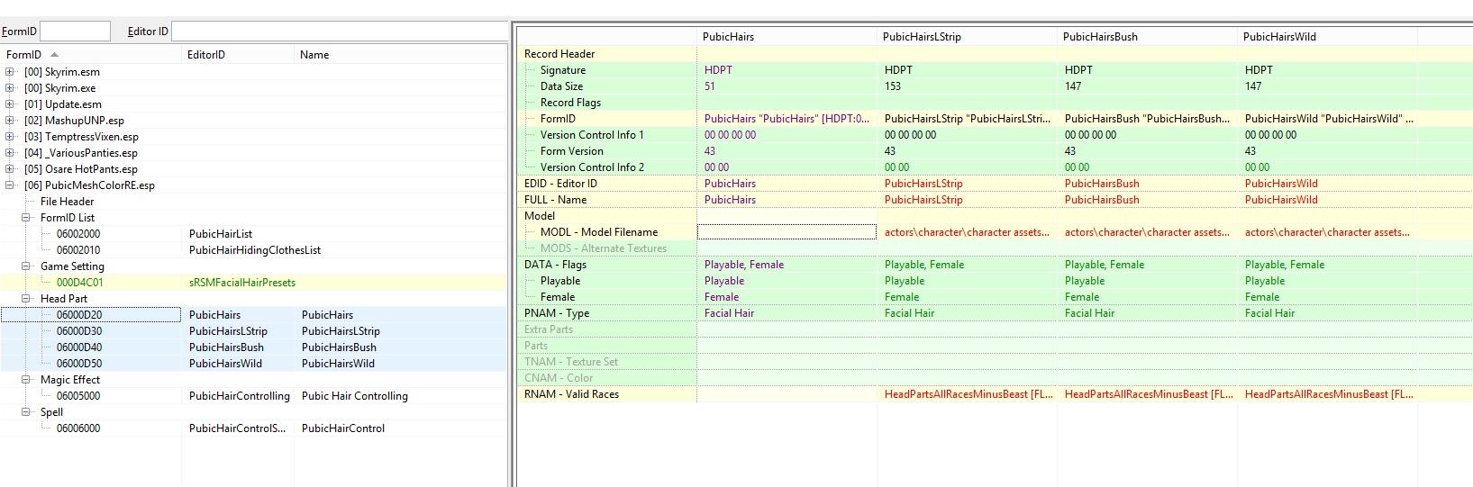The image size is (1473, 487).
Task: Expand the [01] Update.esm node
Action: coord(10,104)
